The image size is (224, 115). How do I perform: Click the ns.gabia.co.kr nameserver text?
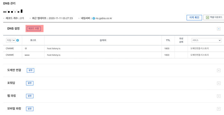pos(104,18)
